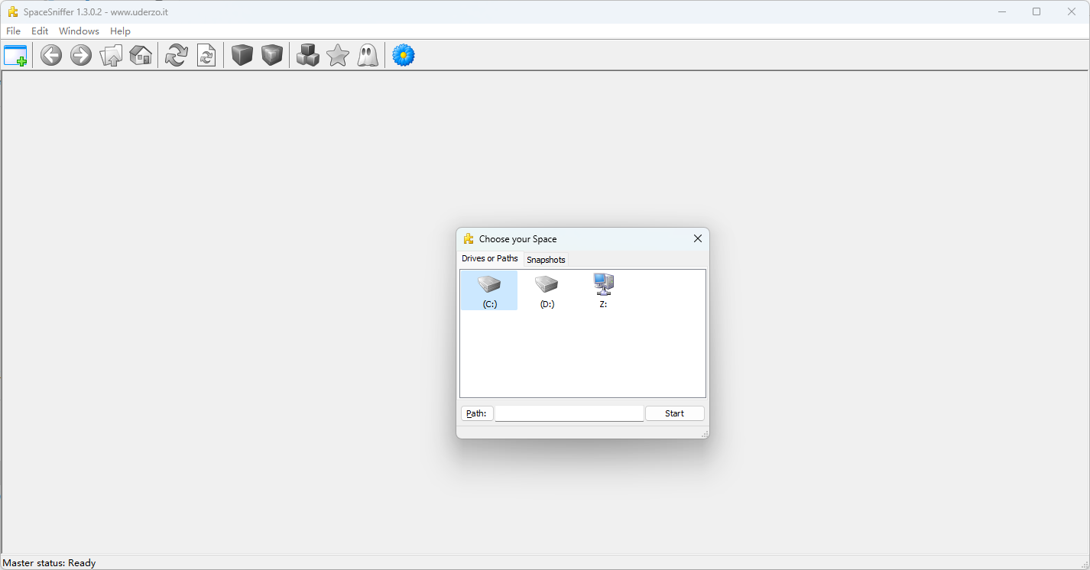
Task: Click the Go back arrow icon
Action: (x=51, y=56)
